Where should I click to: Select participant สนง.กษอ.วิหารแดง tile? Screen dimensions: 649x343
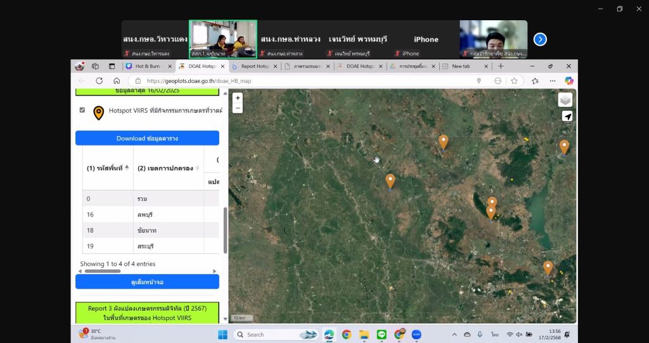[155, 39]
